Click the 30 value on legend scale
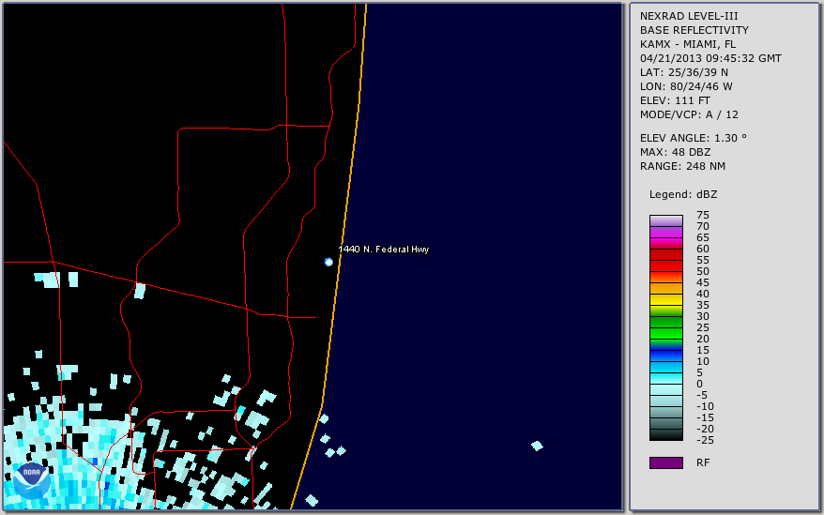Screen dimensions: 824x515 (x=703, y=316)
